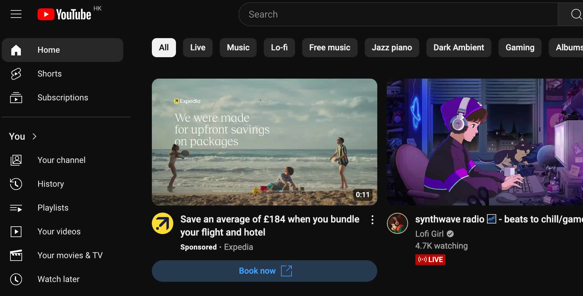Select the Live filter chip
Image resolution: width=583 pixels, height=296 pixels.
[198, 48]
